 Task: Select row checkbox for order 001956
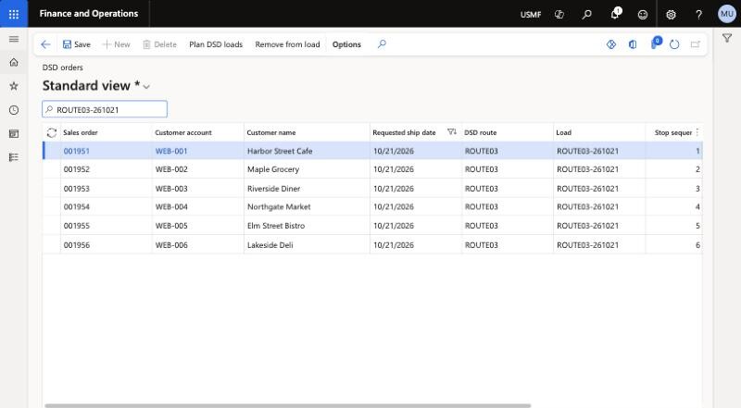coord(52,245)
